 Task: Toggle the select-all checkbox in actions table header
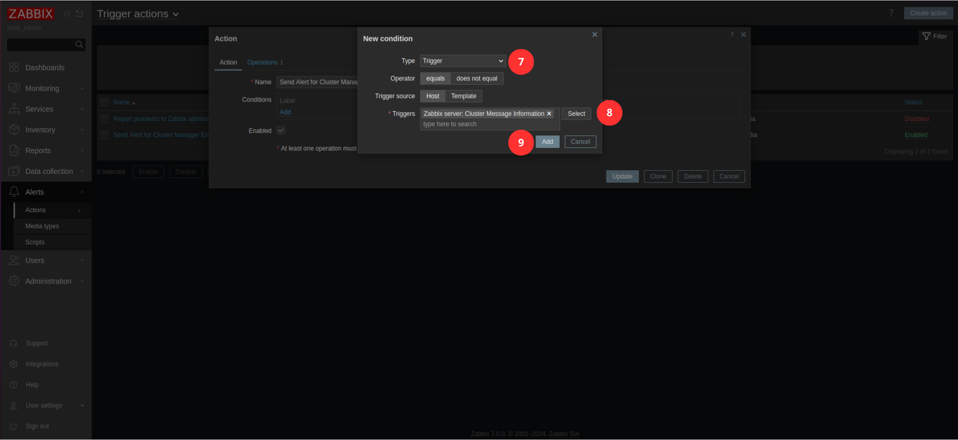tap(104, 102)
